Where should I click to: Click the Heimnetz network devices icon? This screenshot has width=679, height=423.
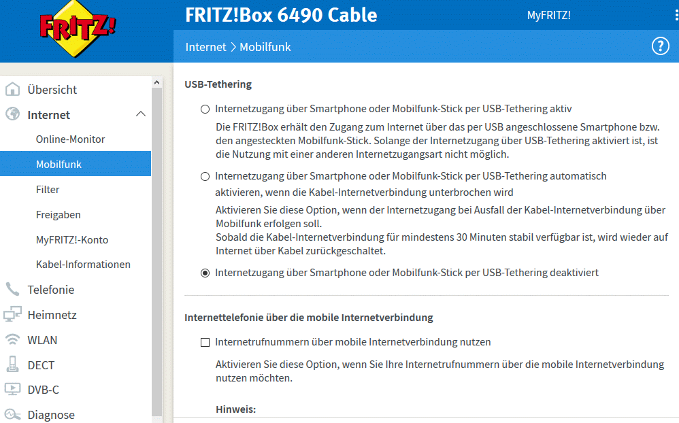(x=12, y=315)
